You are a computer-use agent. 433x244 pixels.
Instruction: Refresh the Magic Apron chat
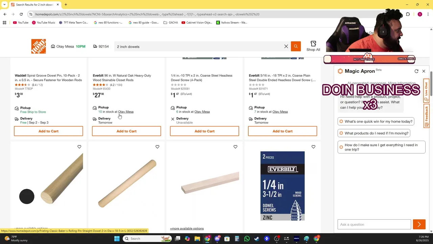pos(416,71)
